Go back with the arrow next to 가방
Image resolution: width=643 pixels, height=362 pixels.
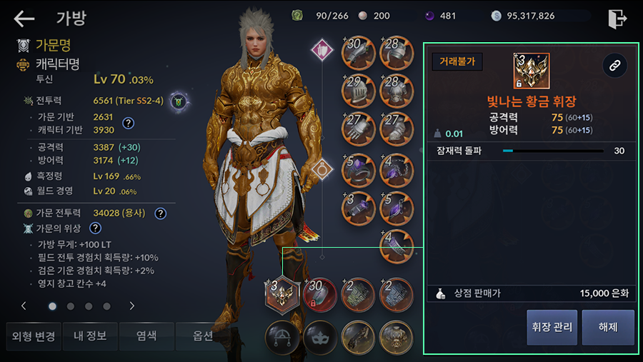(x=24, y=19)
